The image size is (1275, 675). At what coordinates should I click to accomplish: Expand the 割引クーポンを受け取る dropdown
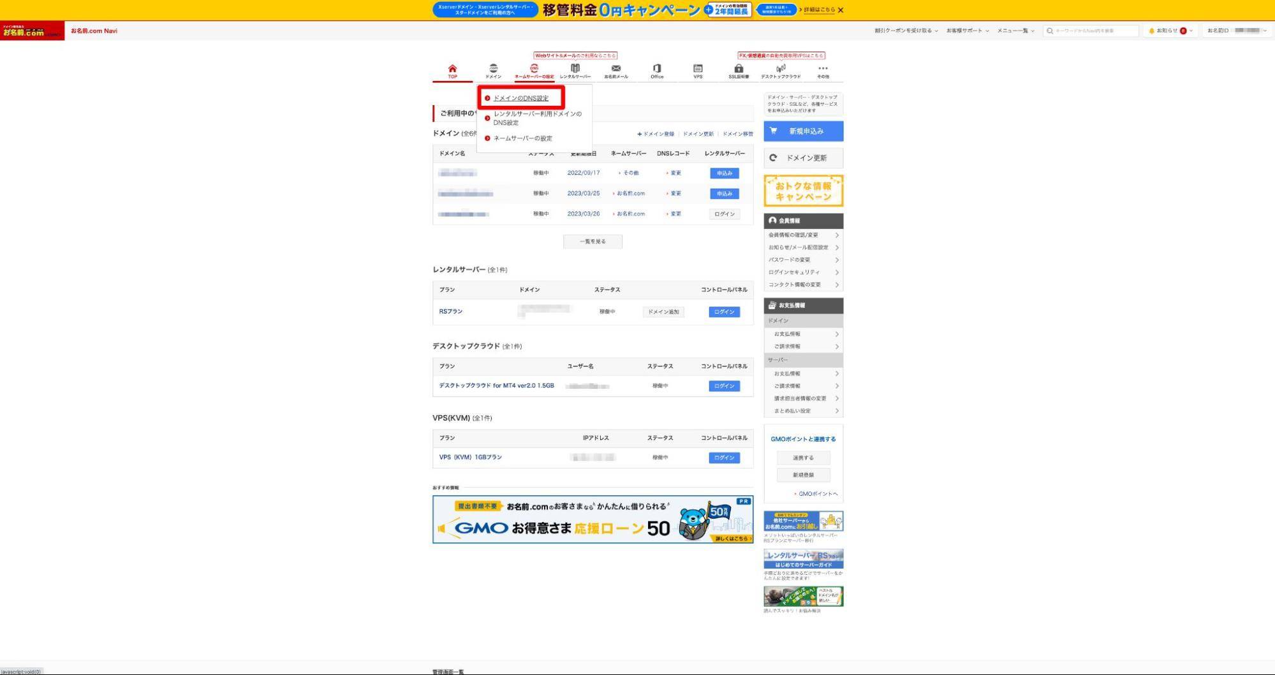[906, 31]
